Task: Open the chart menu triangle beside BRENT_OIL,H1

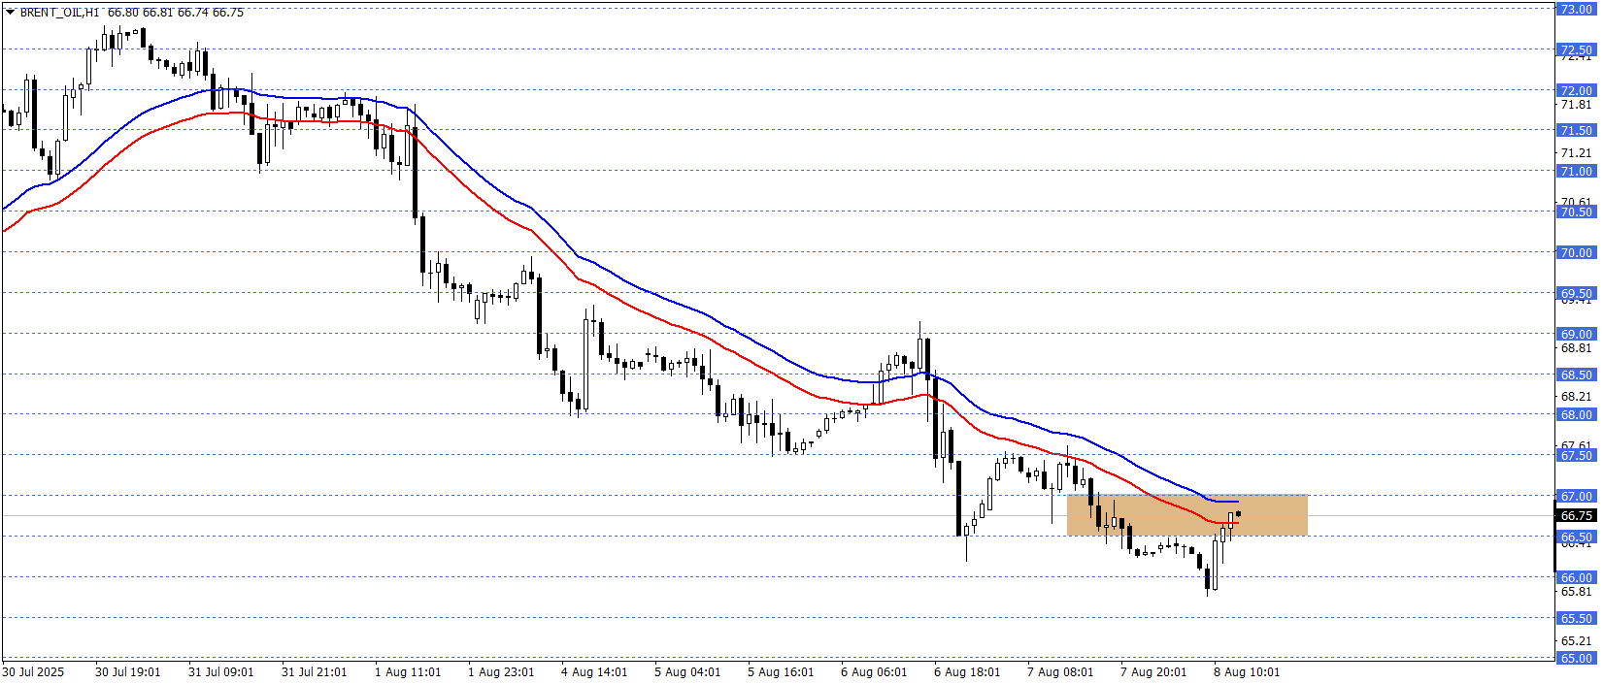Action: coord(10,13)
